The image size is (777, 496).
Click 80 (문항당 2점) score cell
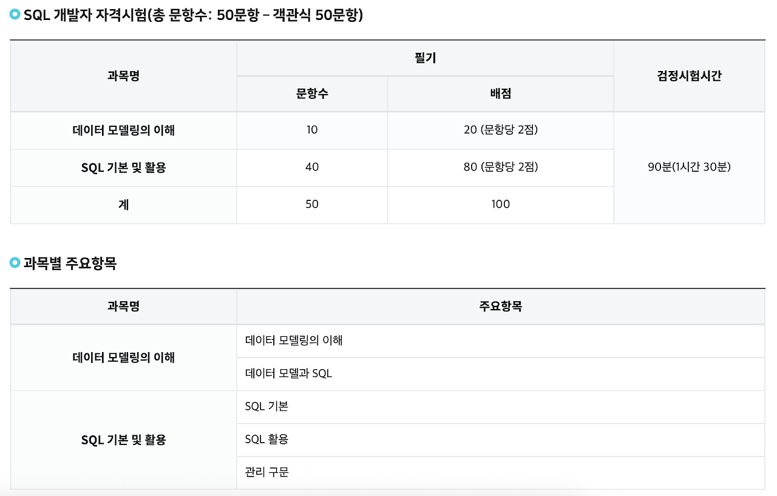coord(501,167)
